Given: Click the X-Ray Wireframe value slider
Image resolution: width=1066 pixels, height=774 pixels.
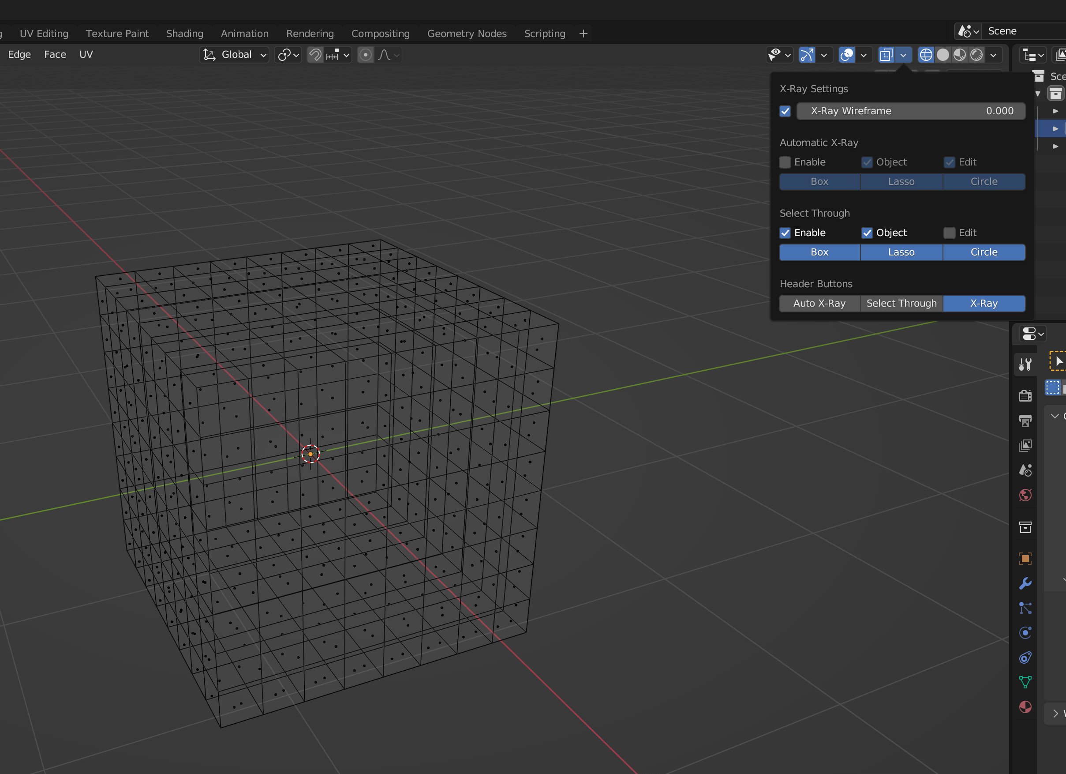Looking at the screenshot, I should pos(910,111).
